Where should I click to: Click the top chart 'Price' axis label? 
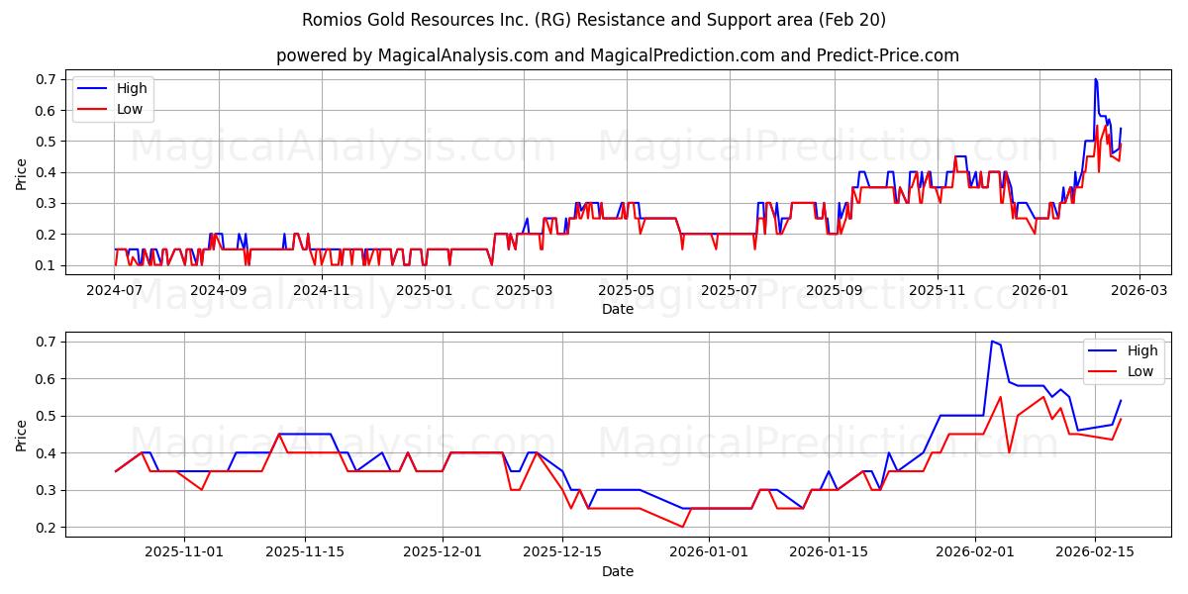coord(22,172)
